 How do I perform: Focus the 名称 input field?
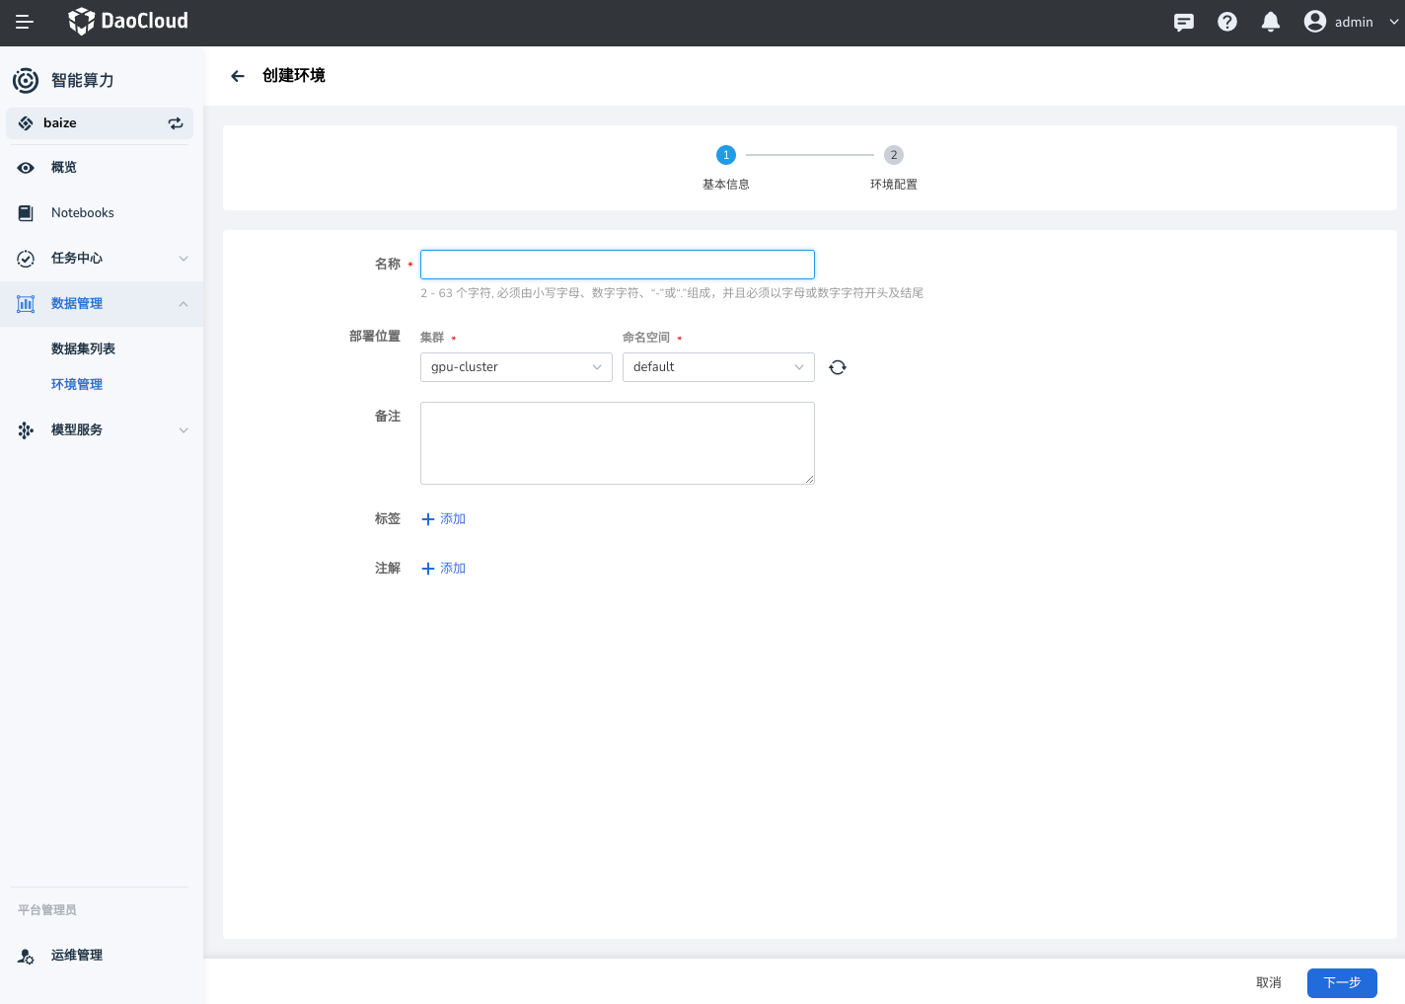[617, 265]
